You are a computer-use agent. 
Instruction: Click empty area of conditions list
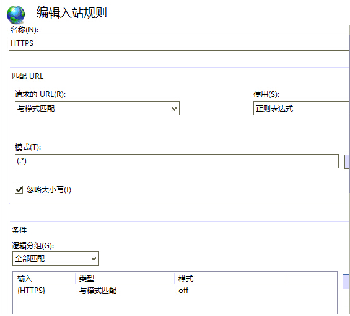tap(175, 305)
